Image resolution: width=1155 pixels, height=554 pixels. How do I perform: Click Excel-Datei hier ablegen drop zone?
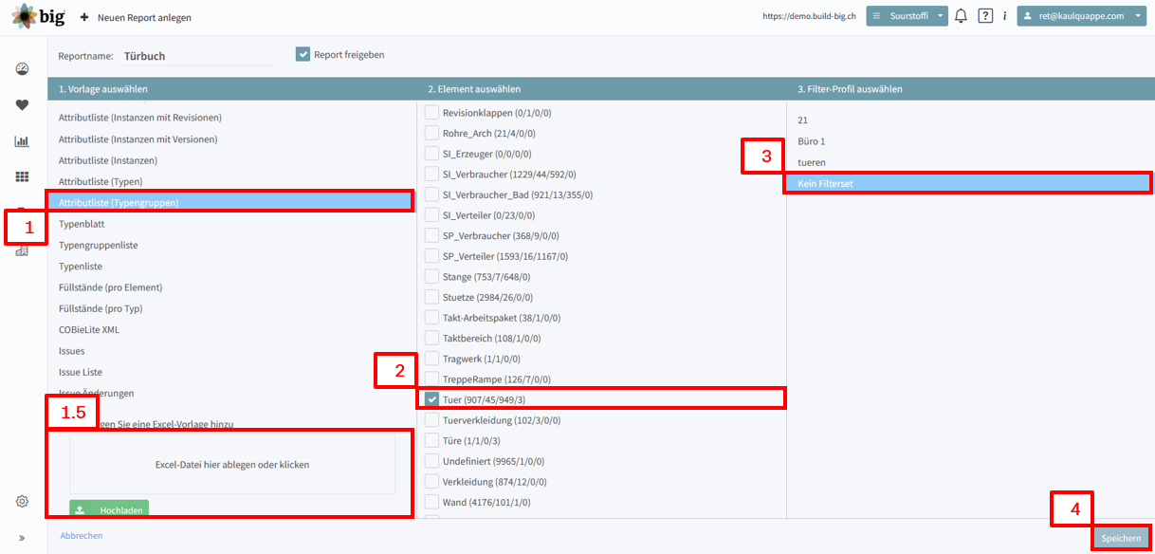pos(232,465)
